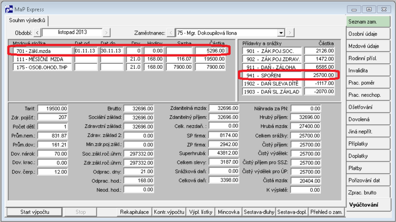Select row 111 - MĚSÍČNÍ MZDA
Viewport: 396px width, 222px height.
click(x=119, y=59)
